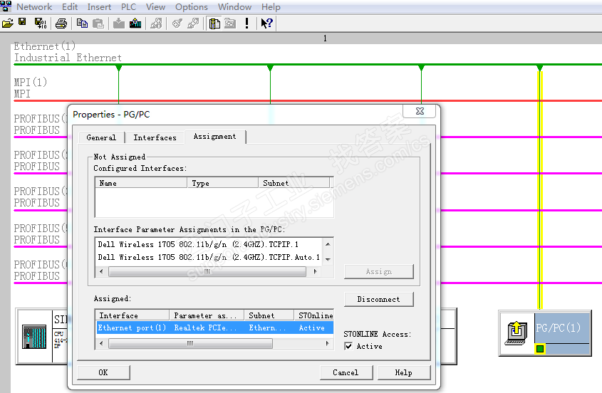Click the NetPro application icon in menu bar
602x393 pixels.
[6, 6]
